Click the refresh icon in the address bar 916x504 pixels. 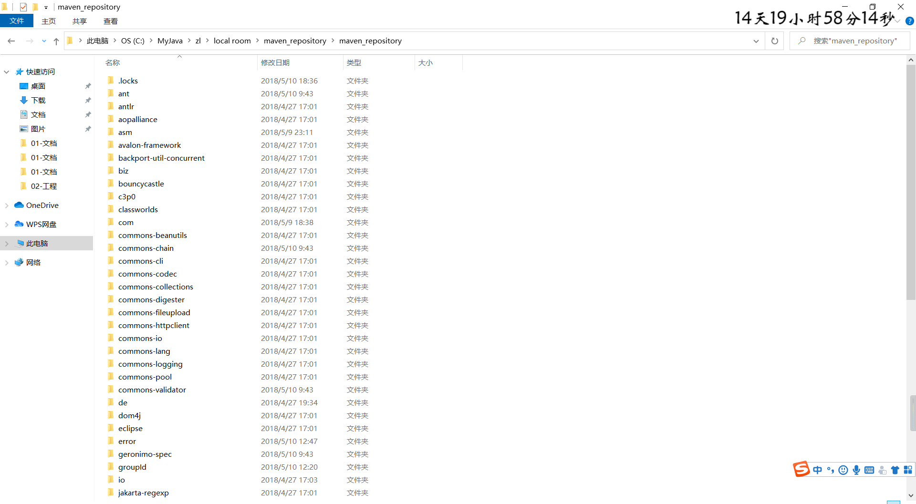(774, 41)
